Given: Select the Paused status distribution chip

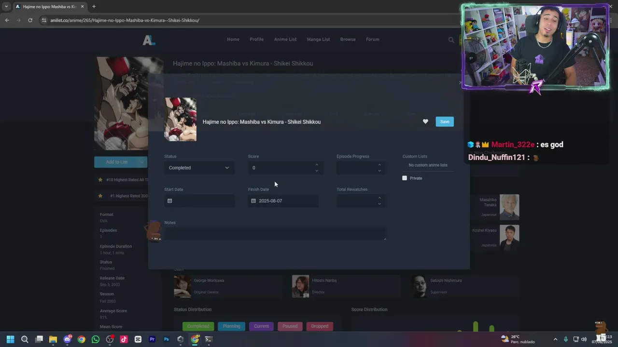Looking at the screenshot, I should coord(290,326).
